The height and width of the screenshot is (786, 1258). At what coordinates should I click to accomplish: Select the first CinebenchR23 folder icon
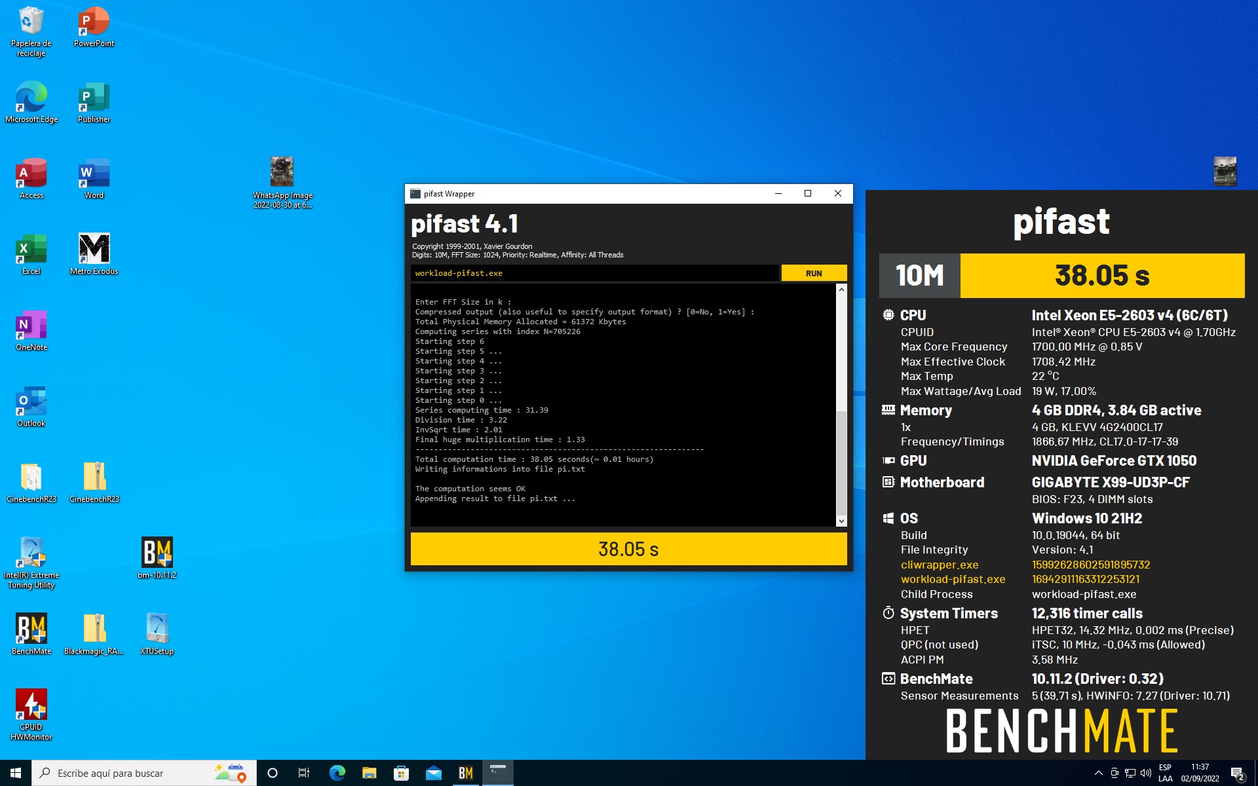point(31,481)
